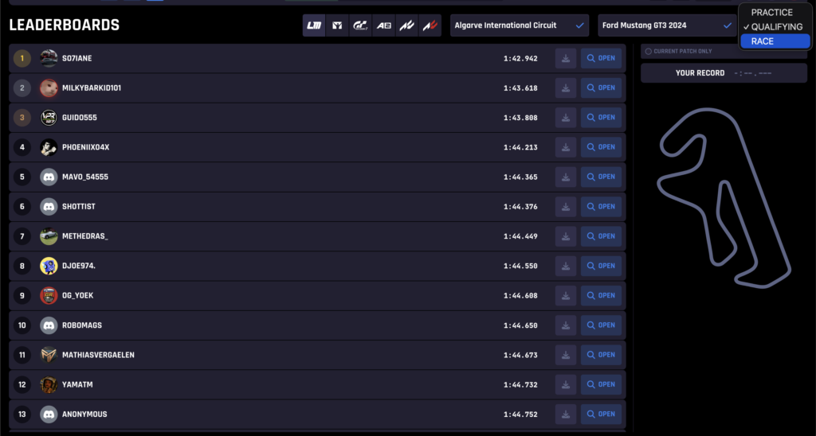Open the Algarve International Circuit track dropdown
Image resolution: width=816 pixels, height=436 pixels.
tap(520, 25)
